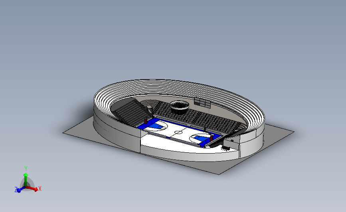Select the right red basketball hoop post
346x212 pixels.
(x=211, y=138)
